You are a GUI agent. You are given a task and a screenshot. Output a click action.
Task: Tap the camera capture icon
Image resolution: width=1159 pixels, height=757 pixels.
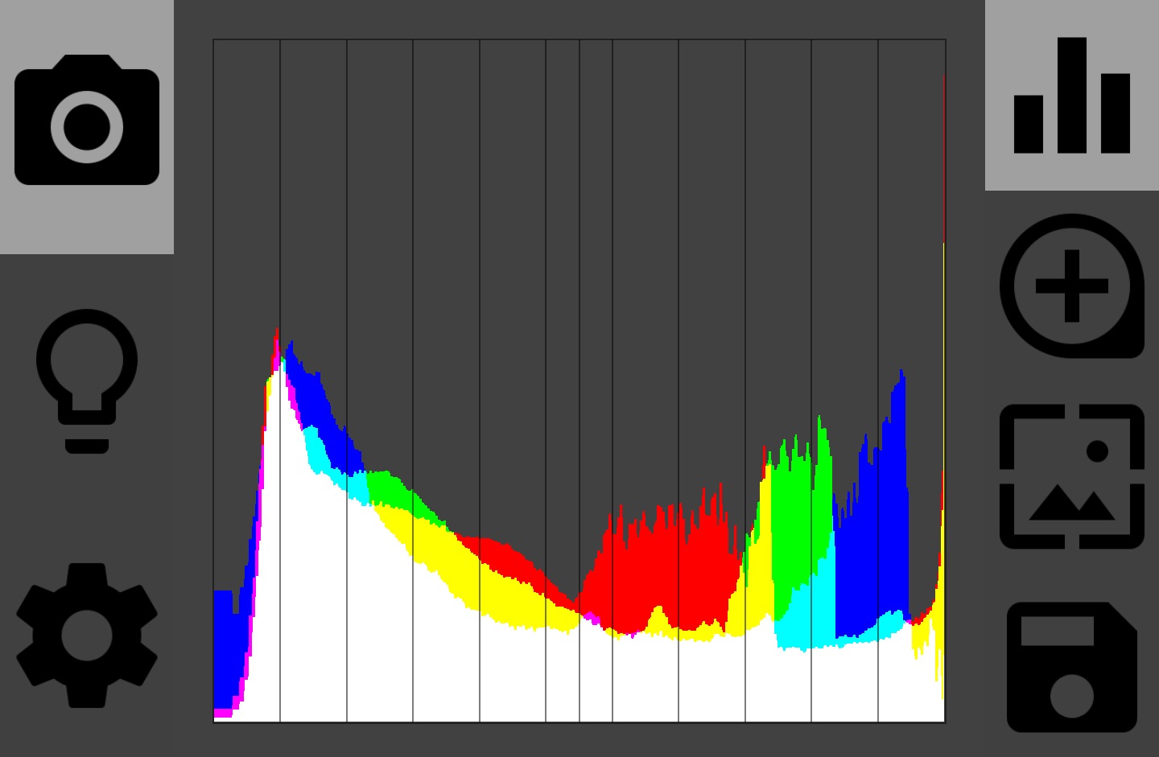click(x=87, y=120)
